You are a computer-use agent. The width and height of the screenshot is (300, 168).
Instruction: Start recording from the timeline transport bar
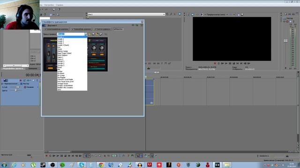[46, 156]
